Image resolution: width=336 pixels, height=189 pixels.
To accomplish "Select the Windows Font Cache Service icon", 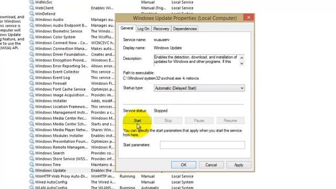I will click(31, 89).
